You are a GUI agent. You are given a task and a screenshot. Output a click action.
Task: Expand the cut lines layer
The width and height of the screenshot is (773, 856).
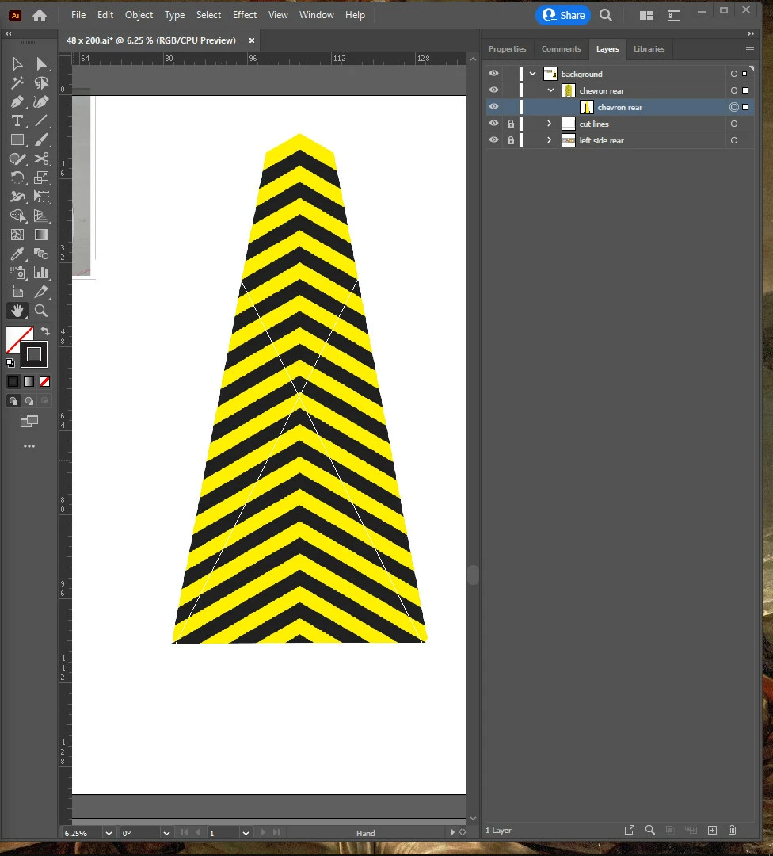pyautogui.click(x=550, y=124)
